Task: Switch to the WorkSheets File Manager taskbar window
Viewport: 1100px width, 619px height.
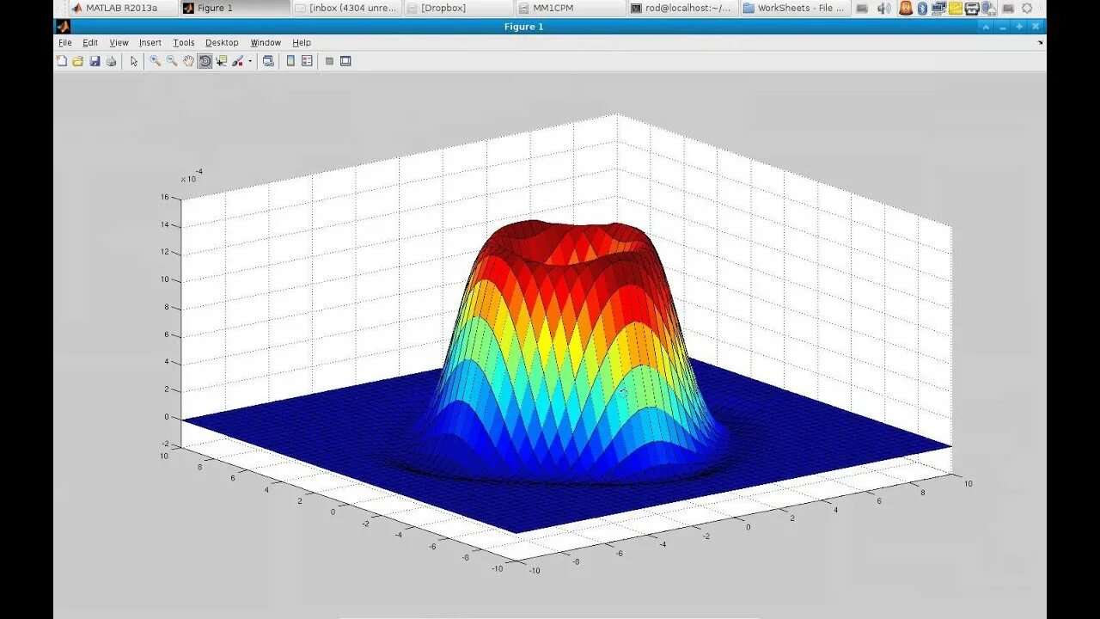Action: [x=794, y=8]
